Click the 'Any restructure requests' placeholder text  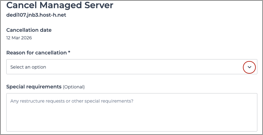pyautogui.click(x=72, y=101)
